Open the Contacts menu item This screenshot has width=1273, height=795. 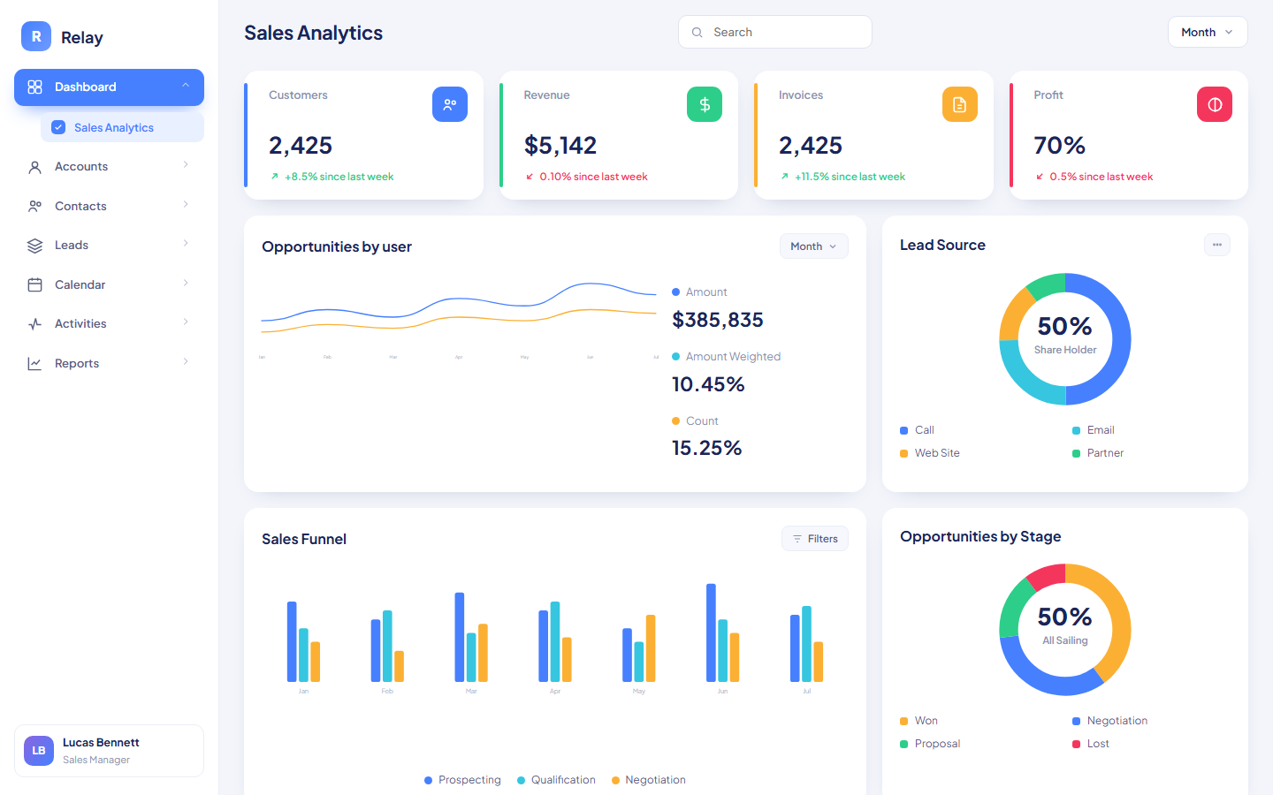tap(109, 206)
